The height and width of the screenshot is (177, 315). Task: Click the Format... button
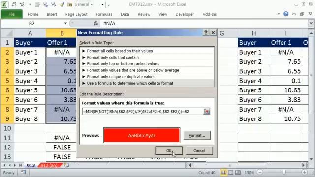click(197, 136)
